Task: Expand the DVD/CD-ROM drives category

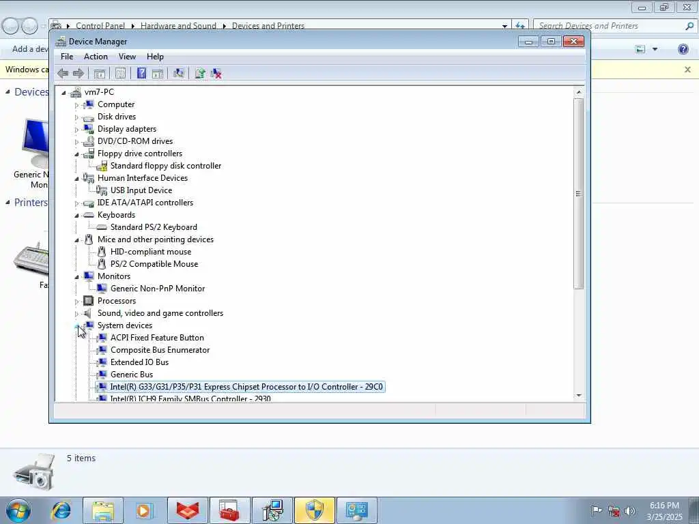Action: tap(76, 142)
